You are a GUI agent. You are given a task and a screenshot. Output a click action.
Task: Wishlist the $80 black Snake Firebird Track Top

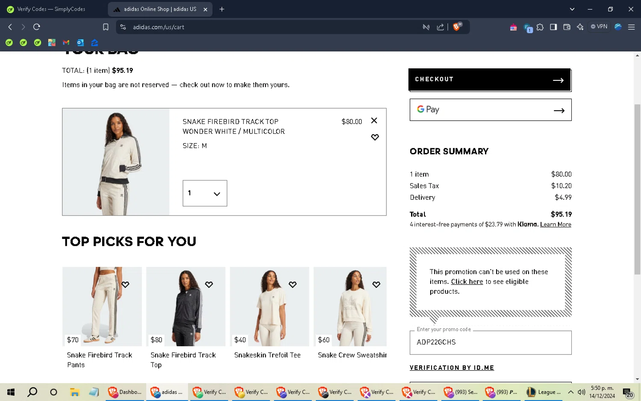coord(209,285)
